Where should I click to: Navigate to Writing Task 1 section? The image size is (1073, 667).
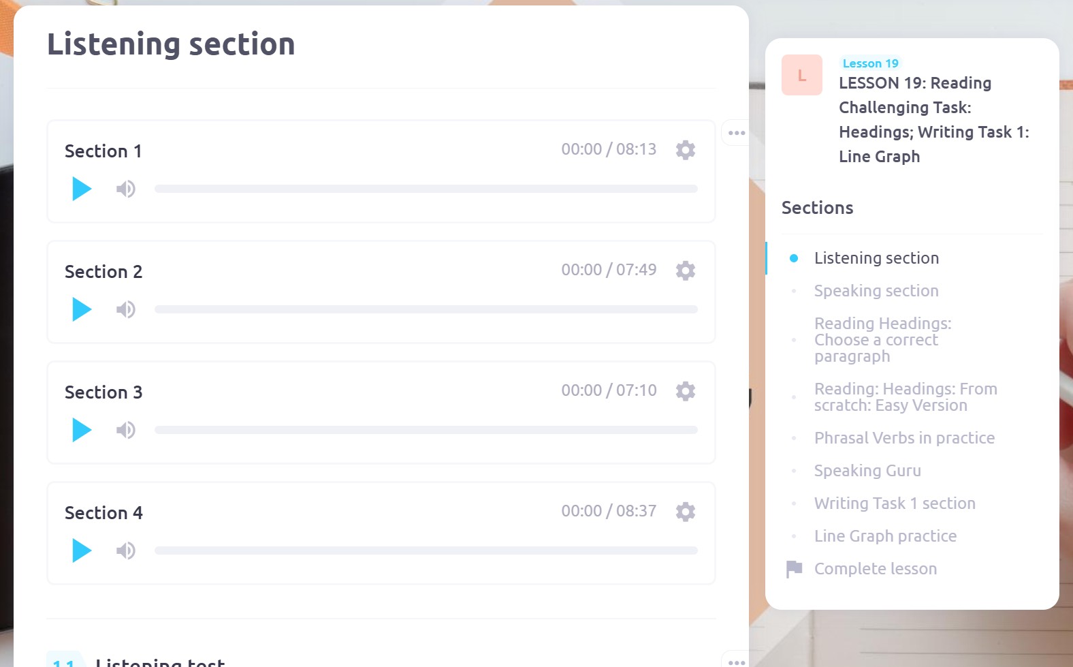895,503
